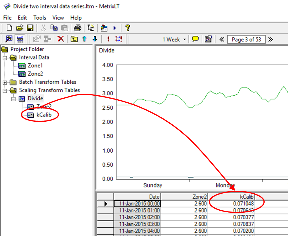Collapse the Divide transform node
This screenshot has height=236, width=288.
(13, 99)
